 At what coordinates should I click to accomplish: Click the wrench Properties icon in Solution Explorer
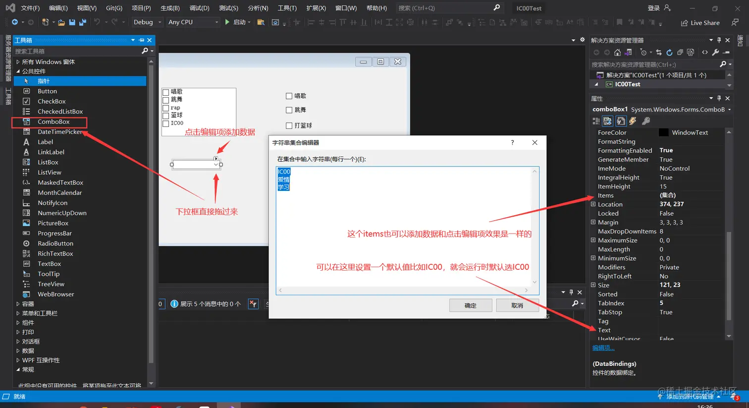tap(715, 52)
